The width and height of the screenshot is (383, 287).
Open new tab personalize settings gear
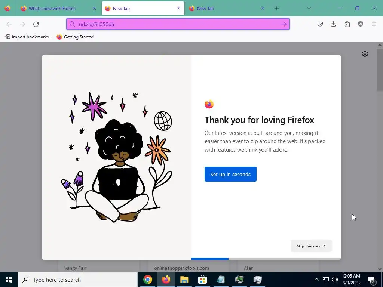(x=365, y=54)
